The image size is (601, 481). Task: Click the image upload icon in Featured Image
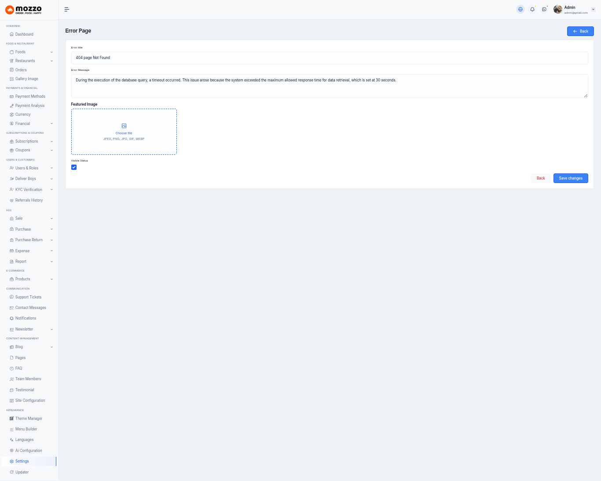(124, 126)
